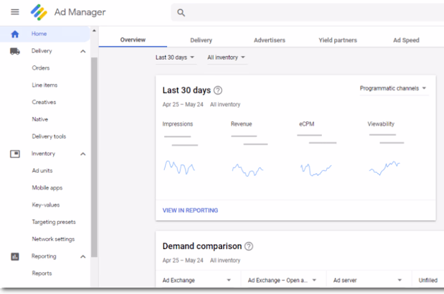Click the eCPM metric label
Screen dimensions: 444x294
coord(307,124)
